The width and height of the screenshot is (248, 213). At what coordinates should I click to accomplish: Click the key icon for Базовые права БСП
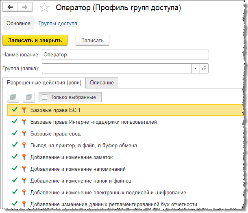pyautogui.click(x=24, y=110)
